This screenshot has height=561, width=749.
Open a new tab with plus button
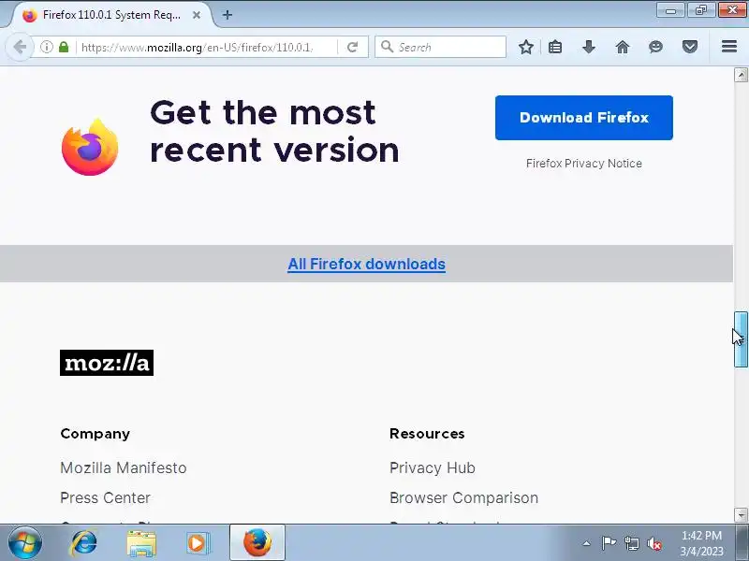pyautogui.click(x=228, y=15)
